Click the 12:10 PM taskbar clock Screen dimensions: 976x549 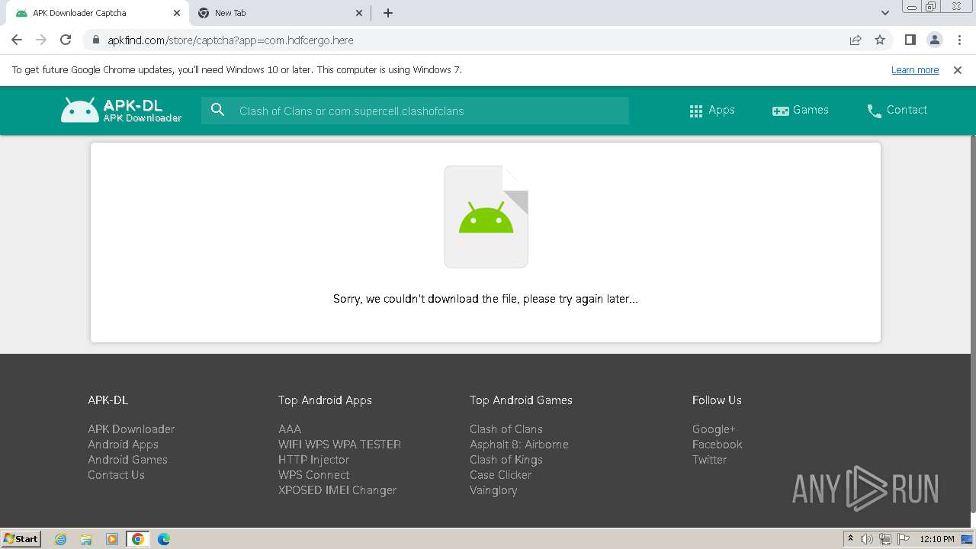tap(937, 539)
